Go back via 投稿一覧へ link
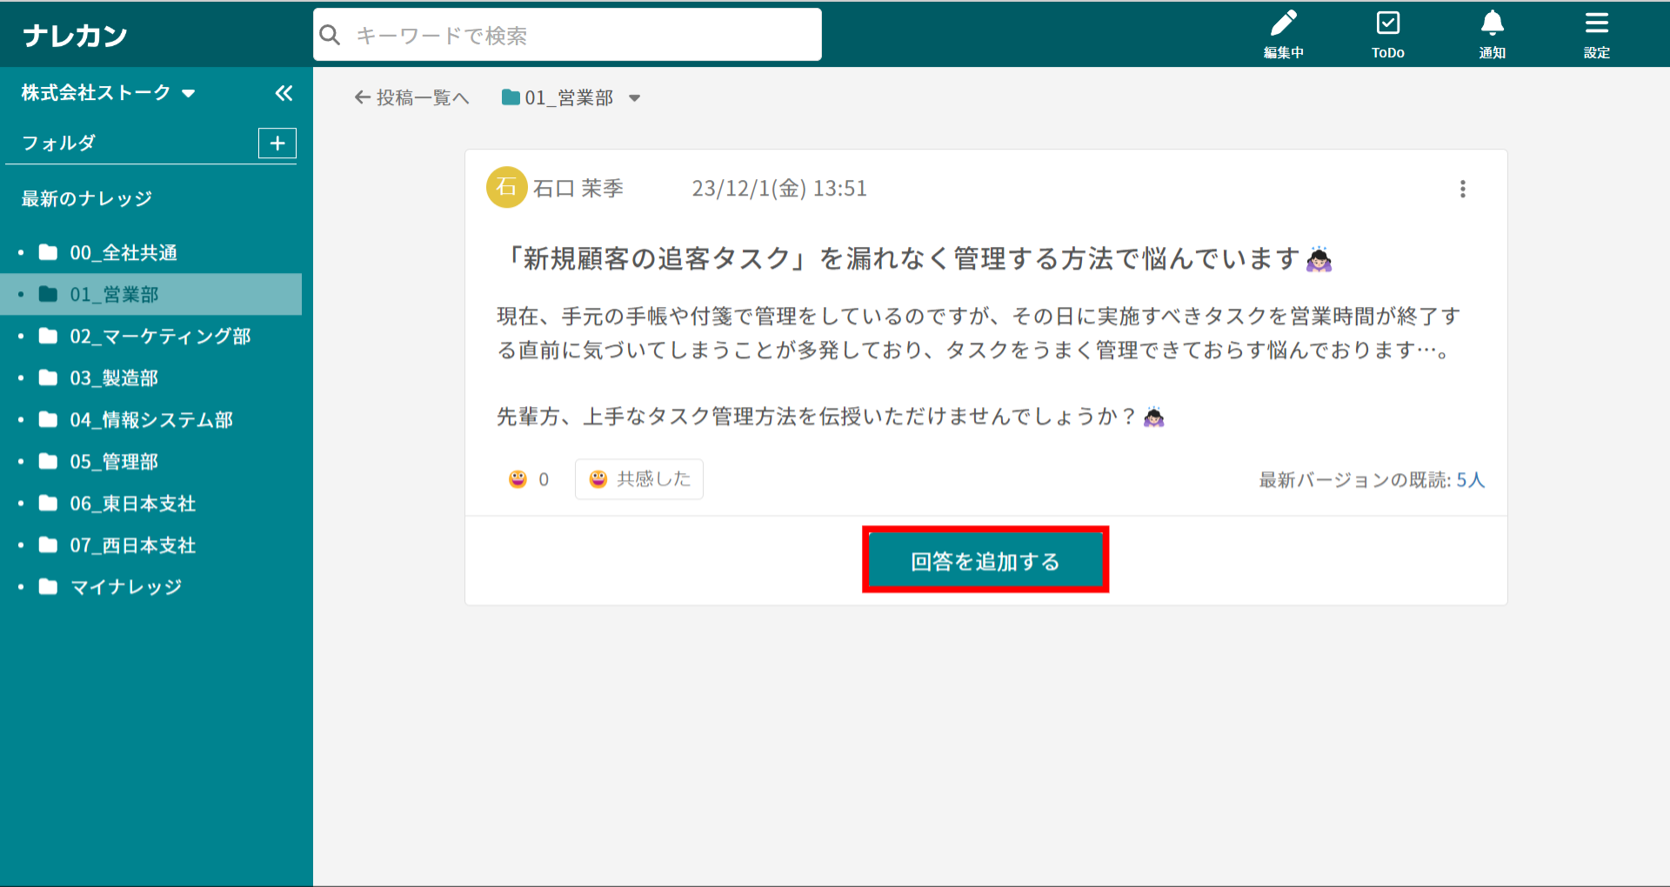1670x887 pixels. [412, 98]
